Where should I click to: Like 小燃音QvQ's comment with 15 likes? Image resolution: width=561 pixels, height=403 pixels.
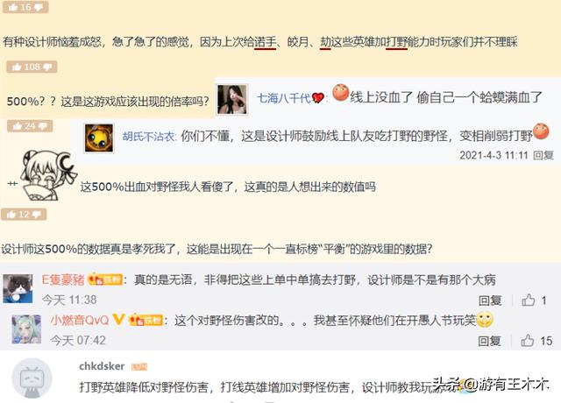tap(528, 341)
